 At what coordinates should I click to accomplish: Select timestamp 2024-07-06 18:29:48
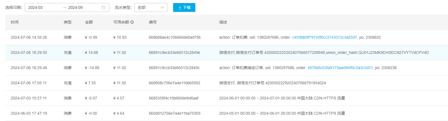click(x=29, y=68)
